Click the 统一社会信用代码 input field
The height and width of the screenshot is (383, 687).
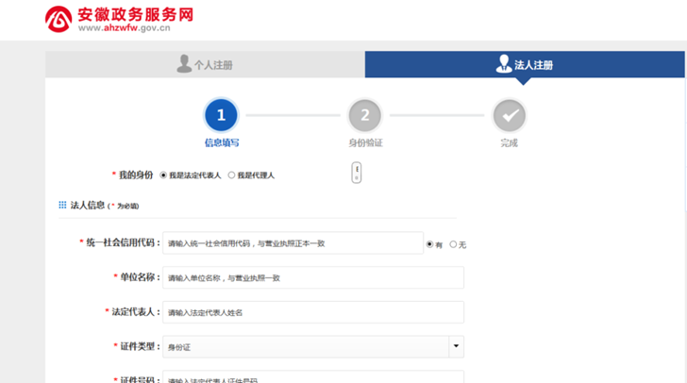point(293,243)
